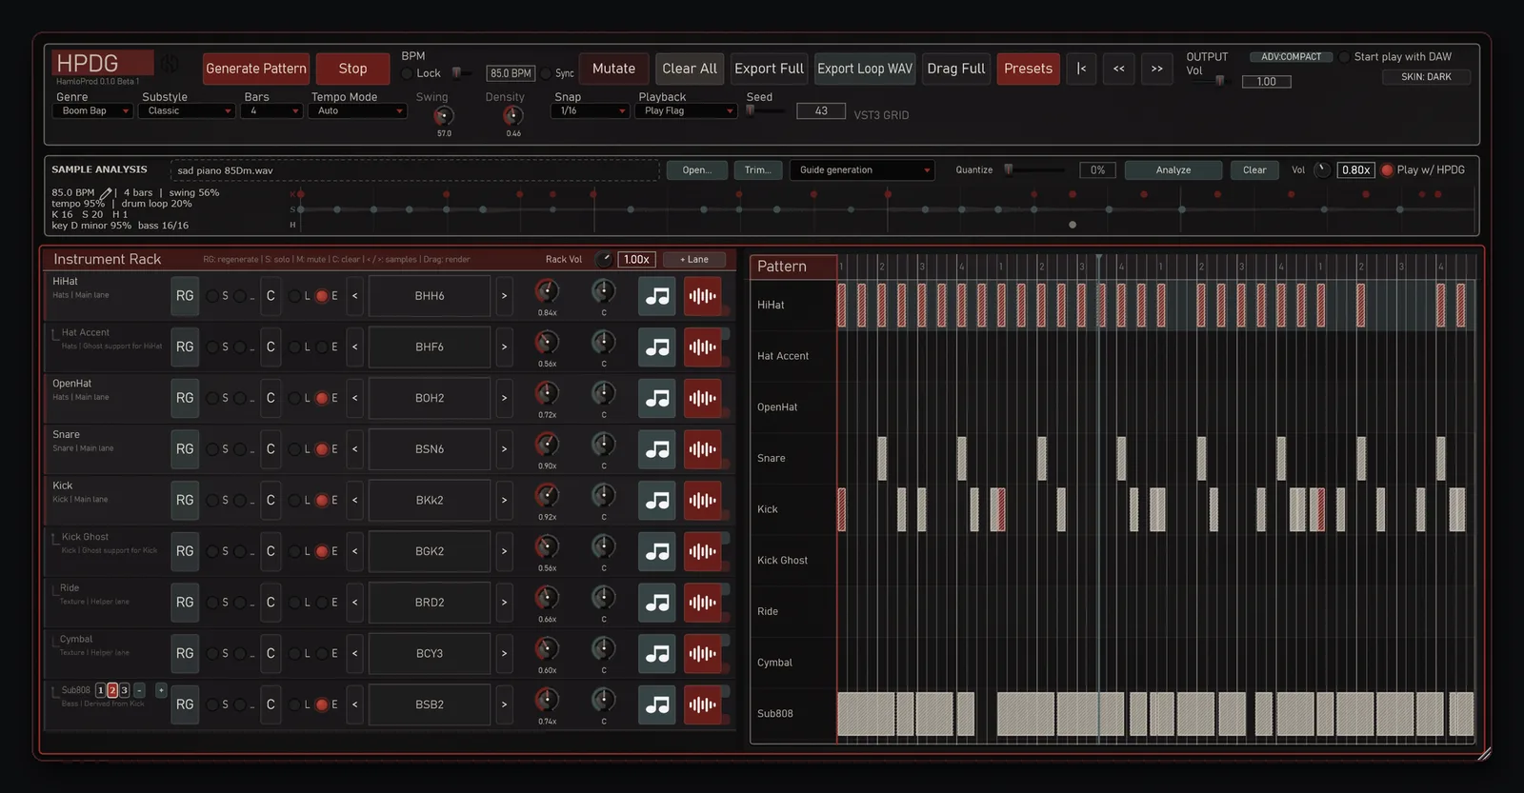Viewport: 1524px width, 793px height.
Task: Click the Mutate button
Action: [x=614, y=69]
